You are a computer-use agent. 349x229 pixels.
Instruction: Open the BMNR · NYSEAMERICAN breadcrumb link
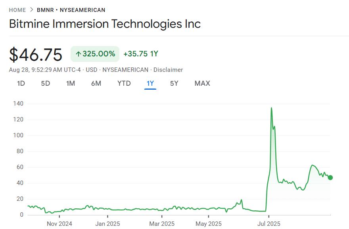tap(71, 10)
